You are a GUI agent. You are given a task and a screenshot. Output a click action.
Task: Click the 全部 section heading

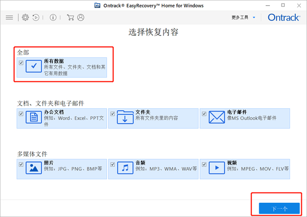tap(23, 53)
